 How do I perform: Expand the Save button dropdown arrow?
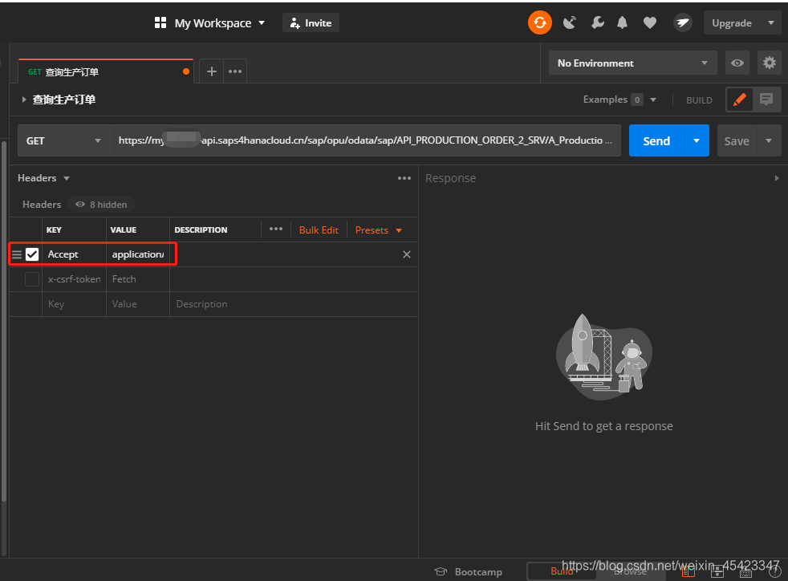pos(769,140)
